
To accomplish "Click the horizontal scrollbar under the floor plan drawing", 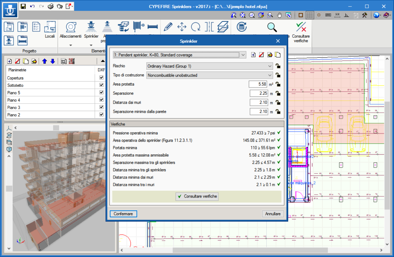I will tap(250, 250).
